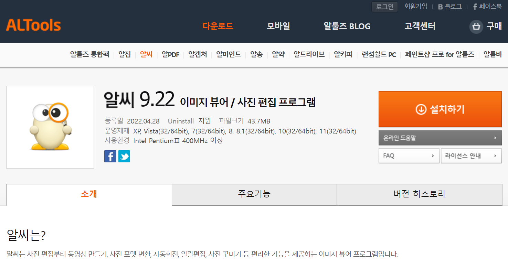The image size is (508, 269).
Task: Click the 회원가입 sign-up link
Action: [x=416, y=7]
